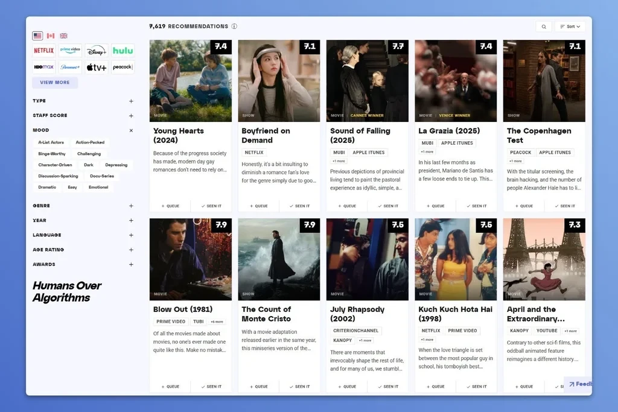The width and height of the screenshot is (618, 412).
Task: Open the Kuch Kuch Hota Hai title
Action: click(455, 314)
